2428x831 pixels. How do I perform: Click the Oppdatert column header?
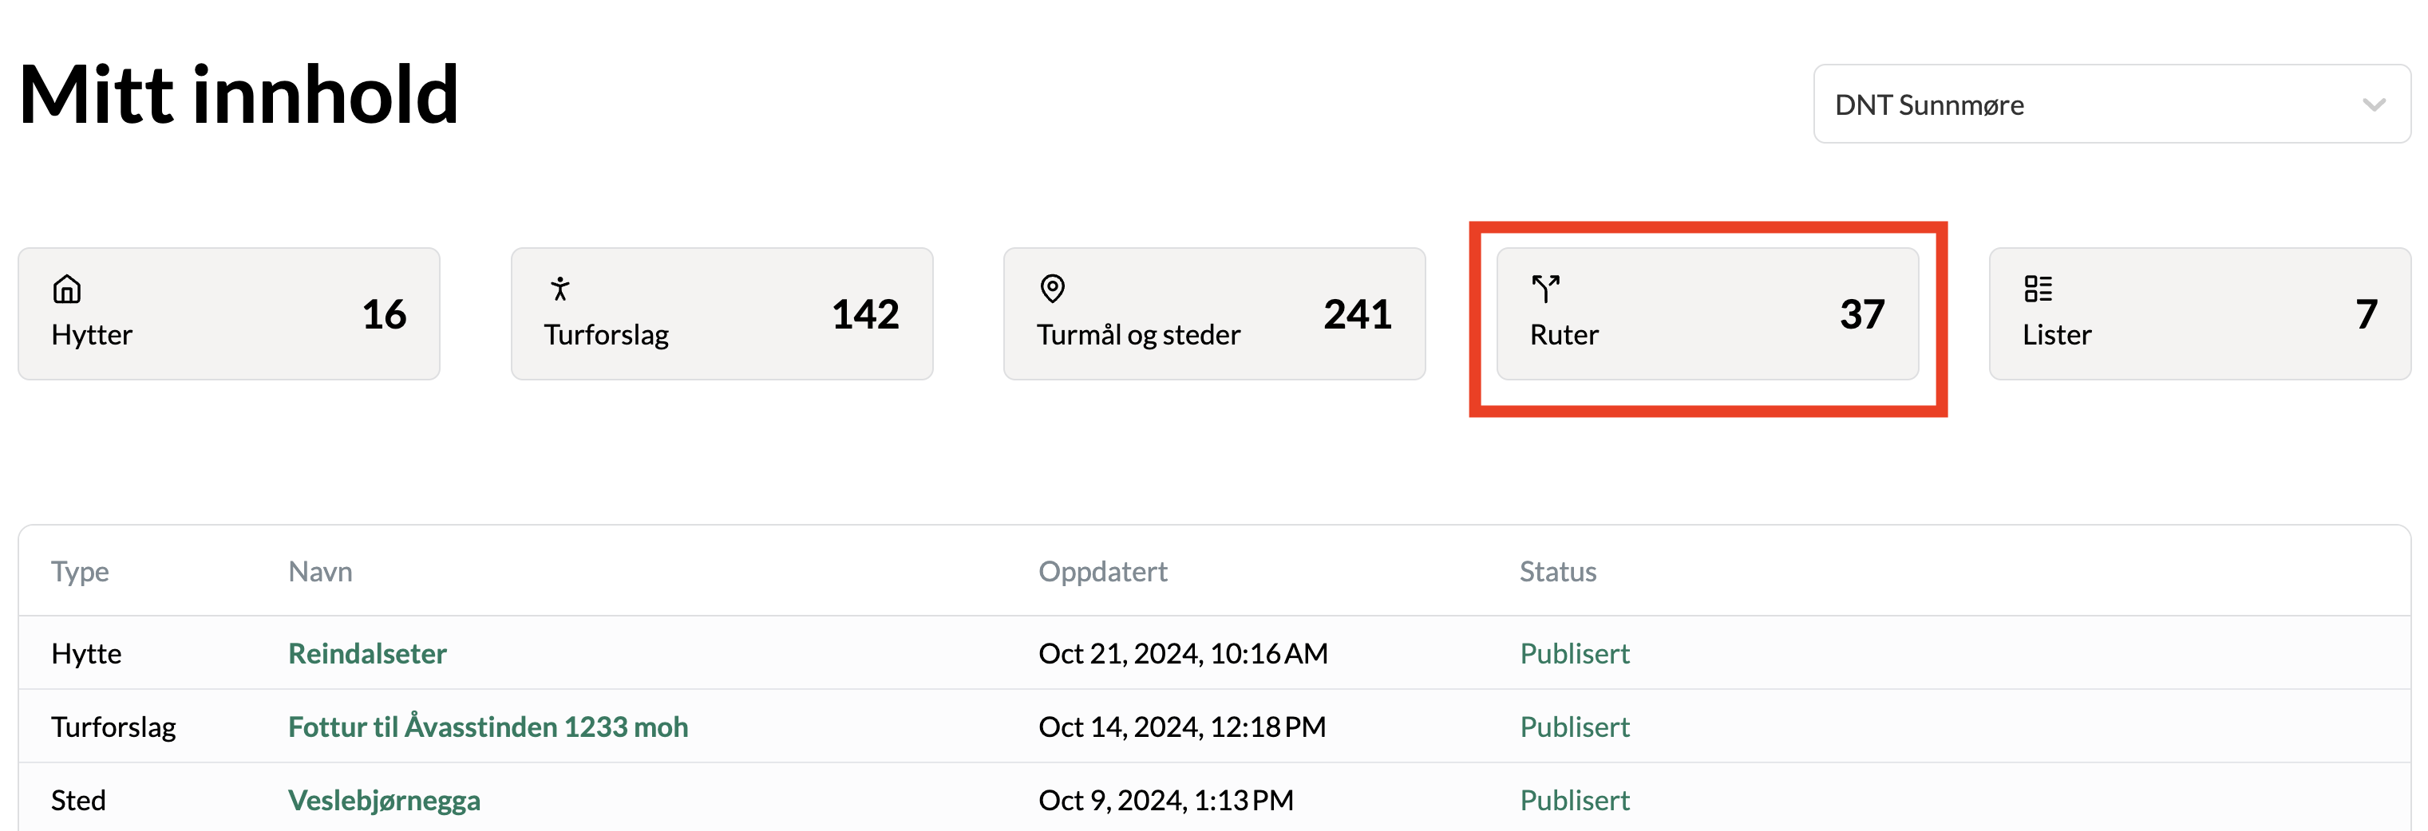1101,571
